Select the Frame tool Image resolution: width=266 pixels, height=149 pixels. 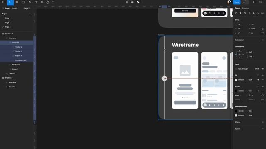[x=17, y=2]
